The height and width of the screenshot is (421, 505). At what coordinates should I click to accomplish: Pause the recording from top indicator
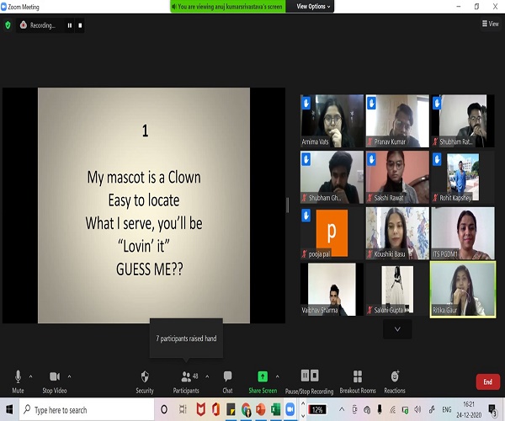point(70,25)
